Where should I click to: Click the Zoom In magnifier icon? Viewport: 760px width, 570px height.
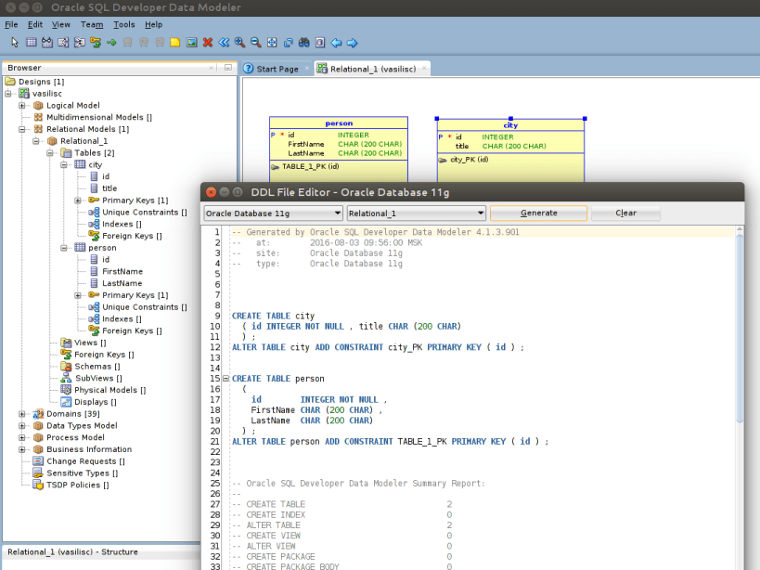239,43
